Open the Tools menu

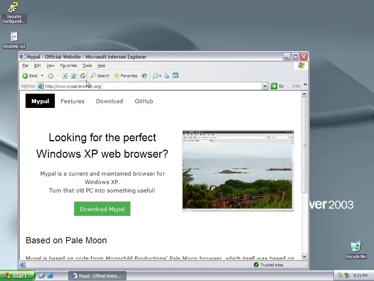click(x=87, y=65)
